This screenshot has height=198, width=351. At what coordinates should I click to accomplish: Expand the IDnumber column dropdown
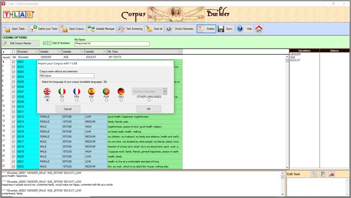(x=37, y=52)
